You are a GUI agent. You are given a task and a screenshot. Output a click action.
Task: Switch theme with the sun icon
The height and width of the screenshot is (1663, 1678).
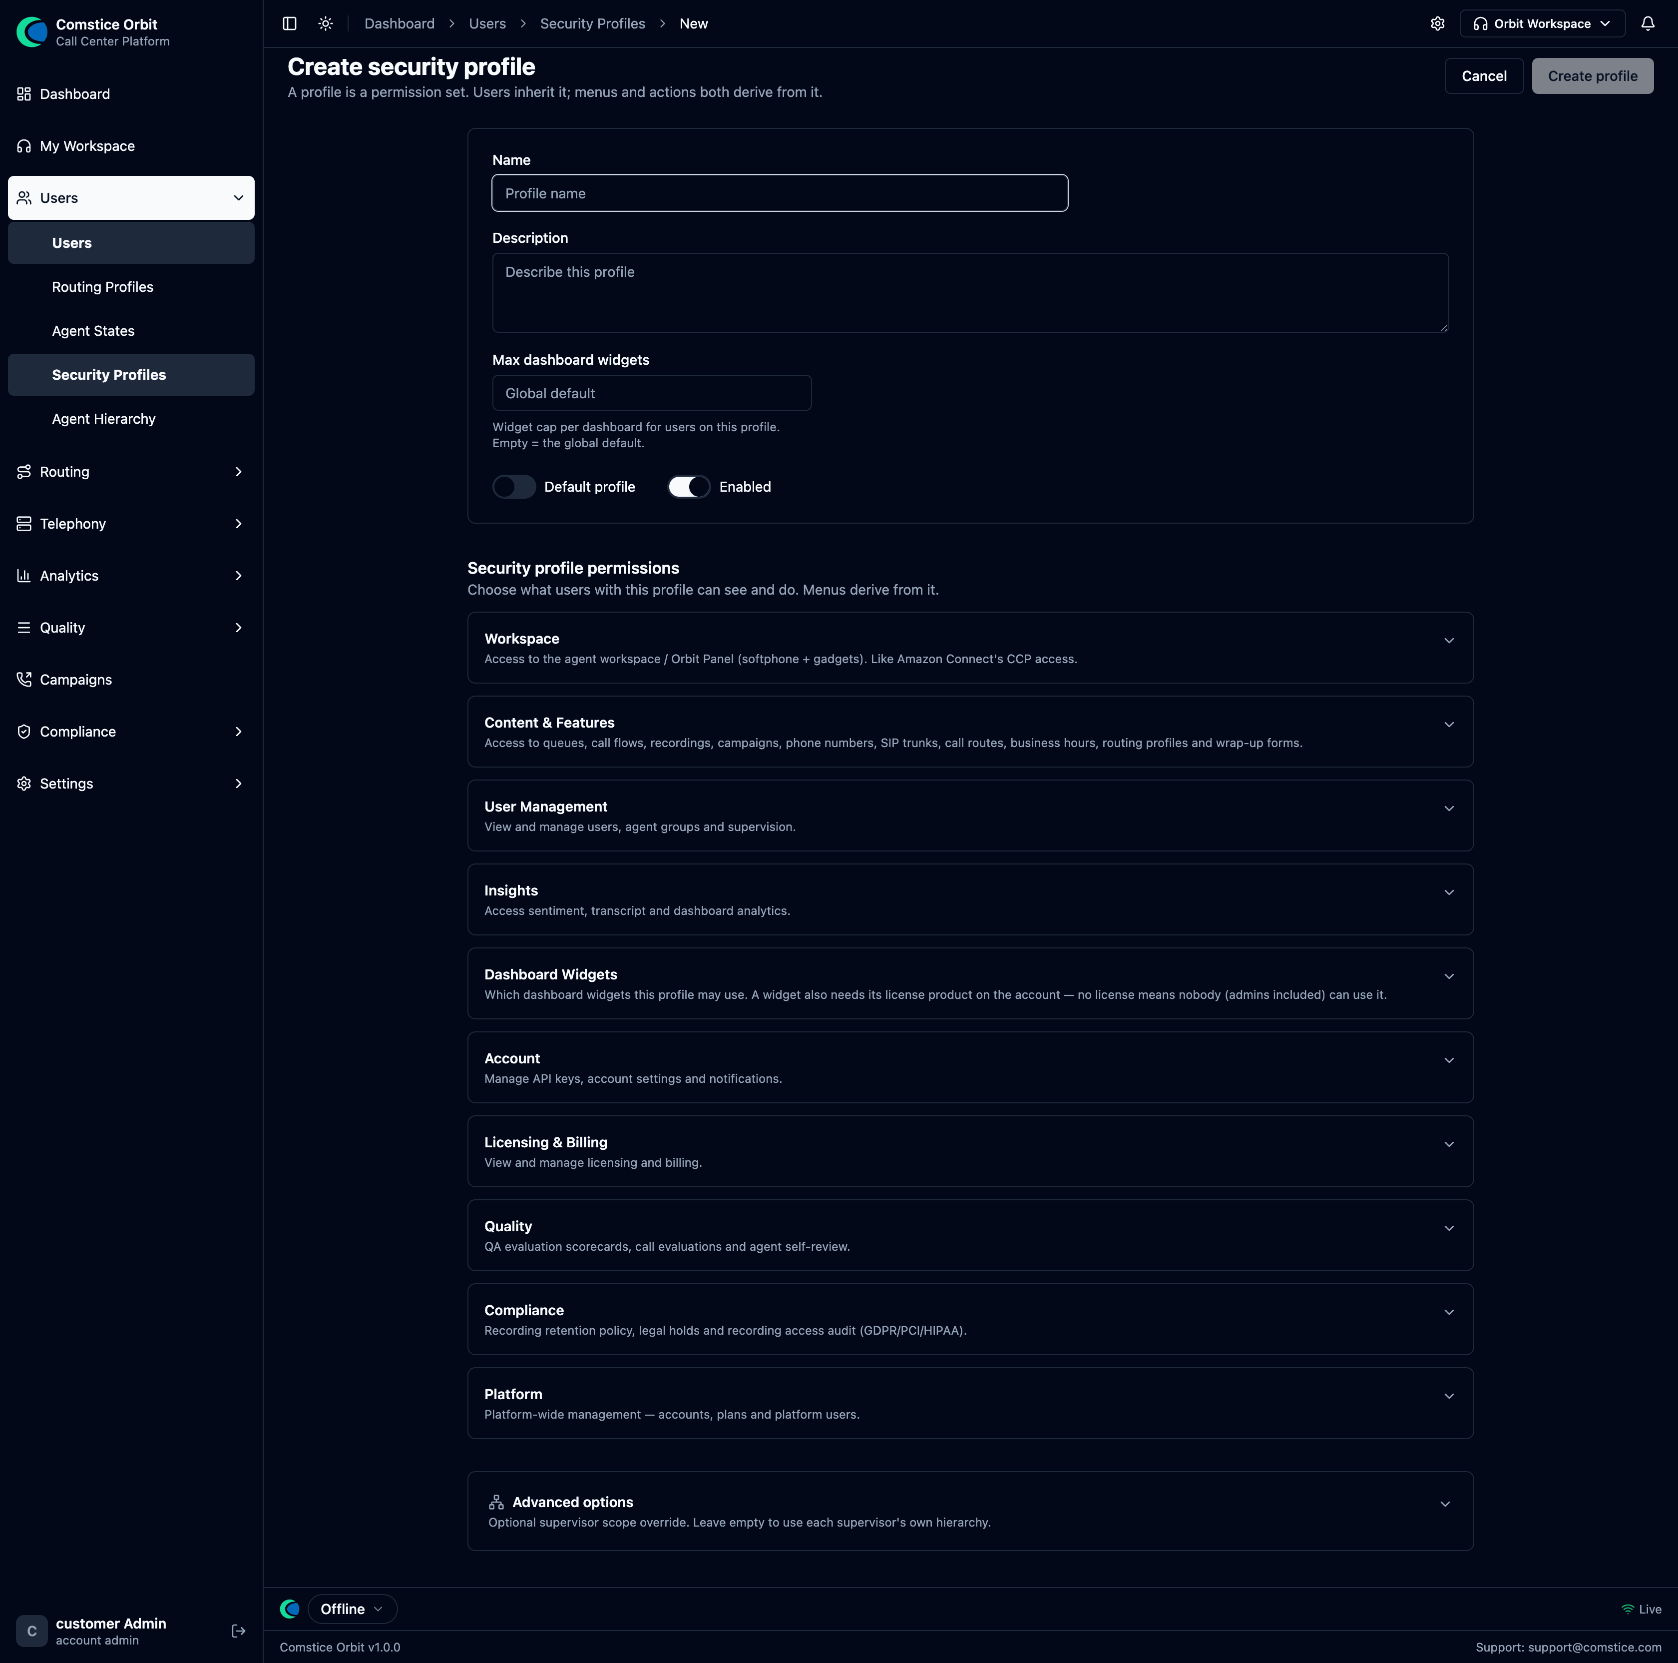pos(326,23)
